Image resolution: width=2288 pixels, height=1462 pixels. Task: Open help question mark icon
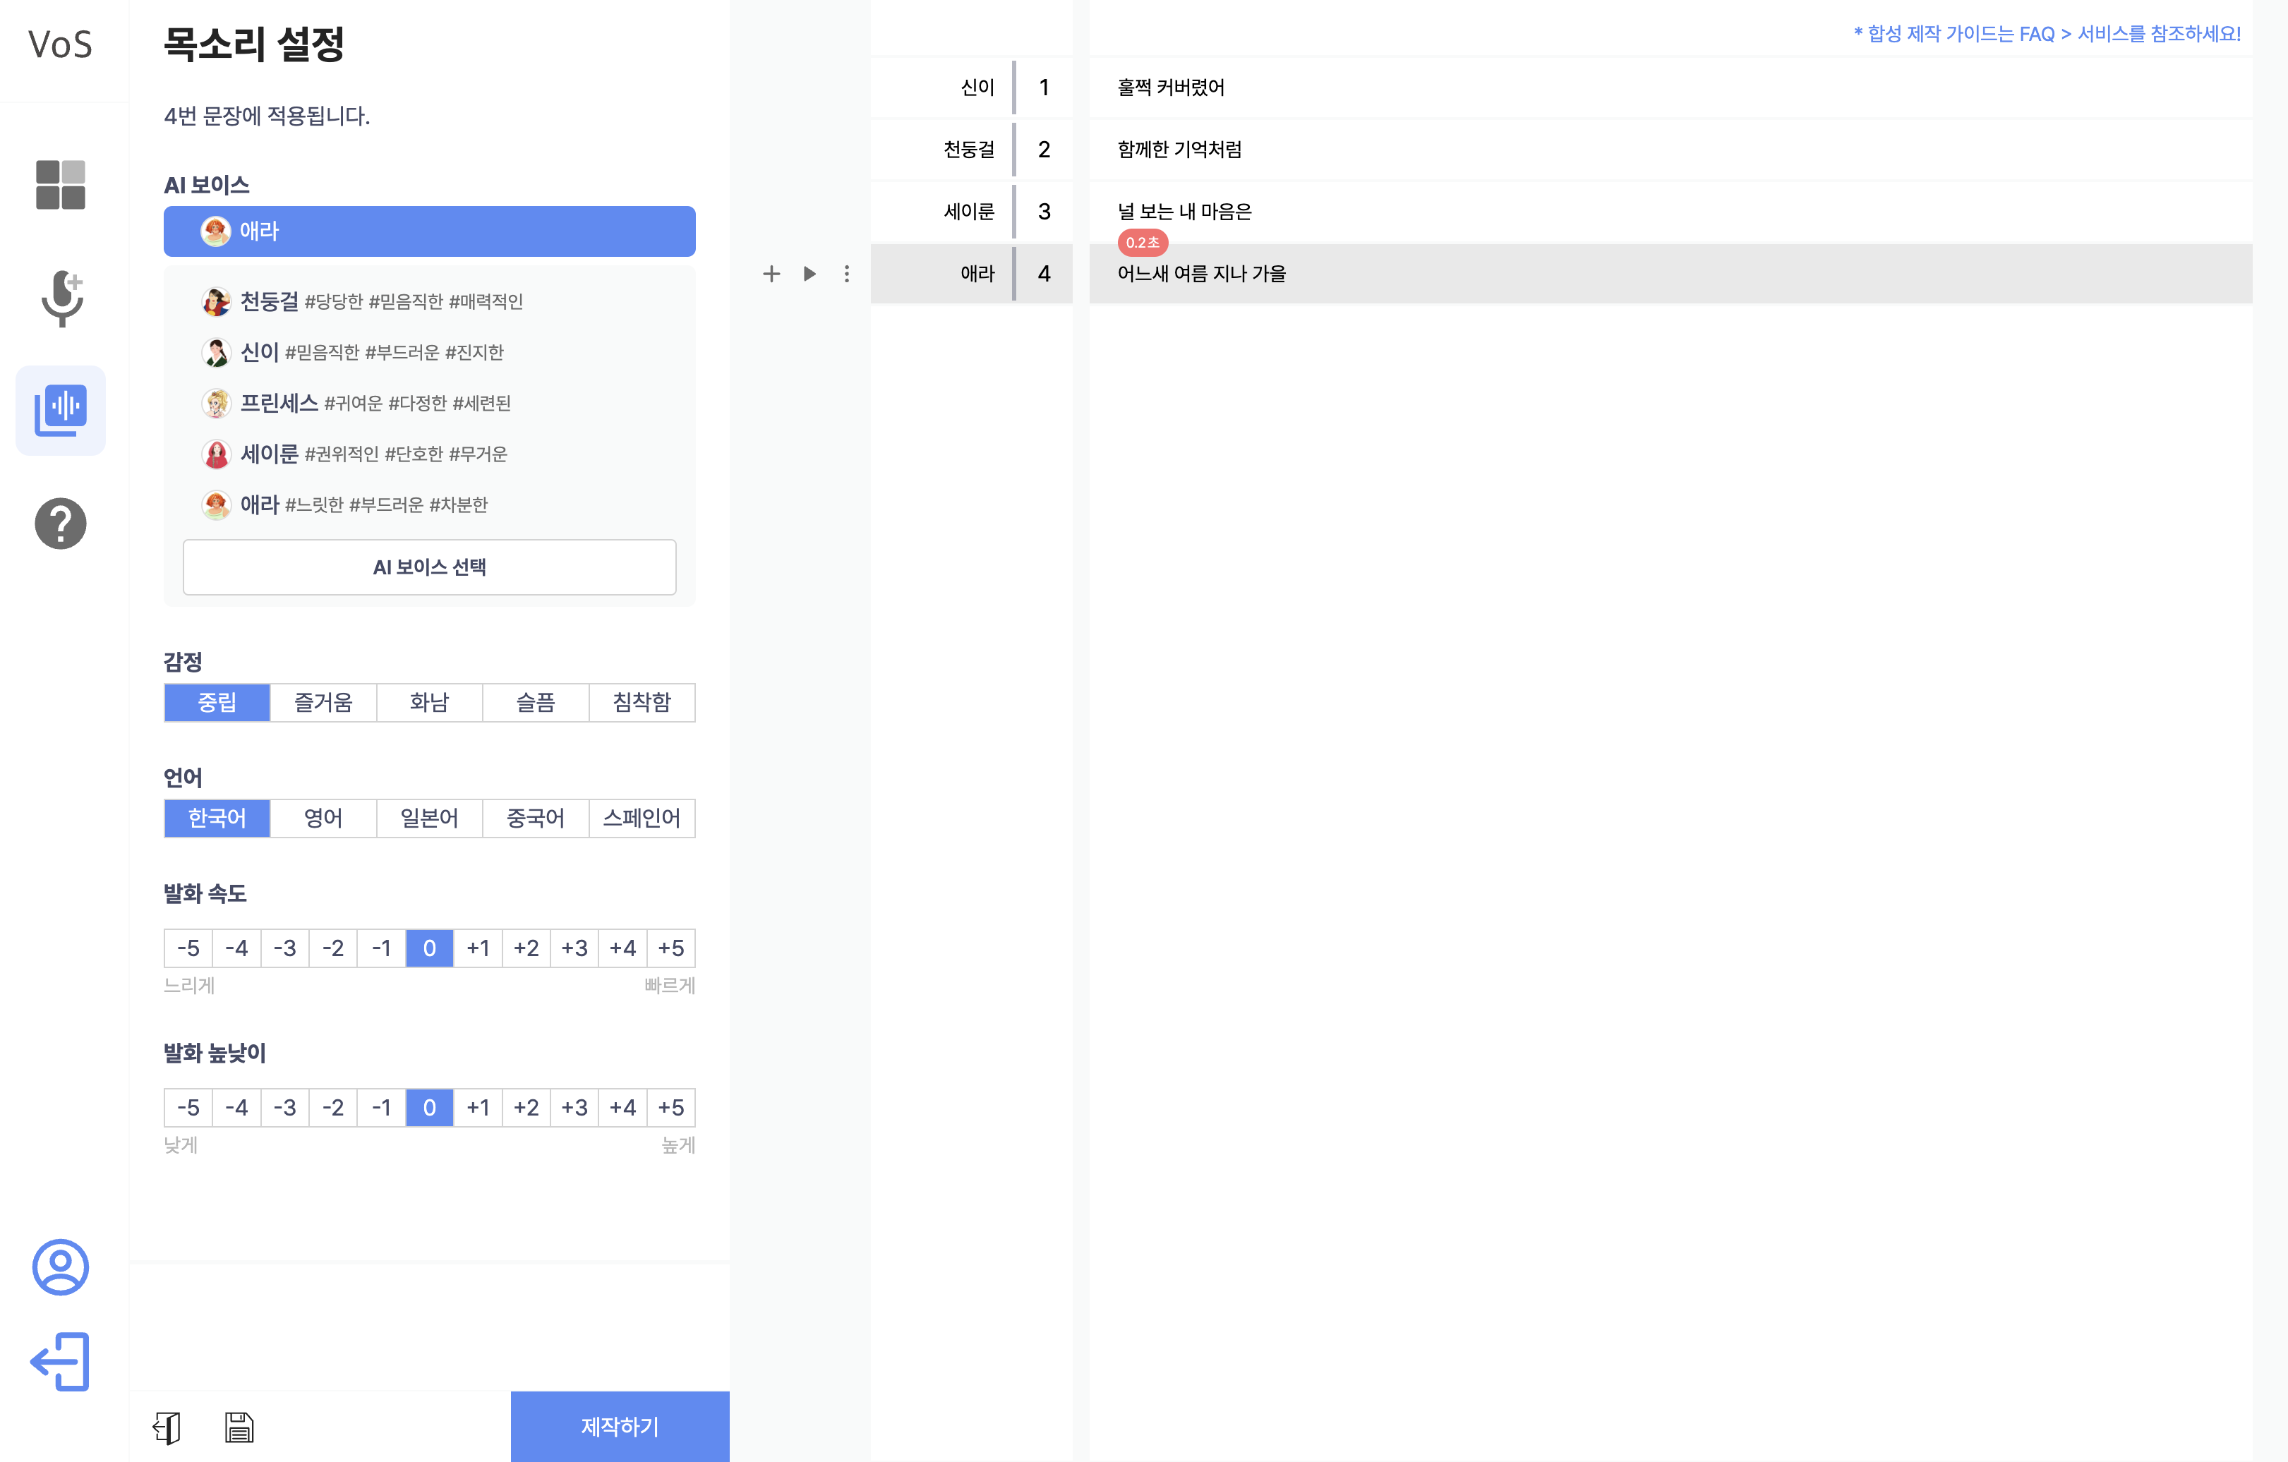[x=60, y=524]
